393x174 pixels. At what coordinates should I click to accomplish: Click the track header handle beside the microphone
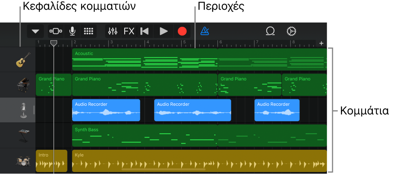tap(34, 110)
